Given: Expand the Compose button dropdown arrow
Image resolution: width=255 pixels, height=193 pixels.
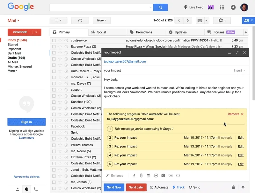Looking at the screenshot, I should [x=36, y=32].
